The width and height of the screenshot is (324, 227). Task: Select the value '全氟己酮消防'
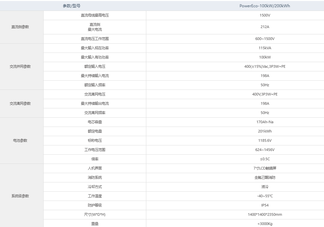(x=265, y=178)
